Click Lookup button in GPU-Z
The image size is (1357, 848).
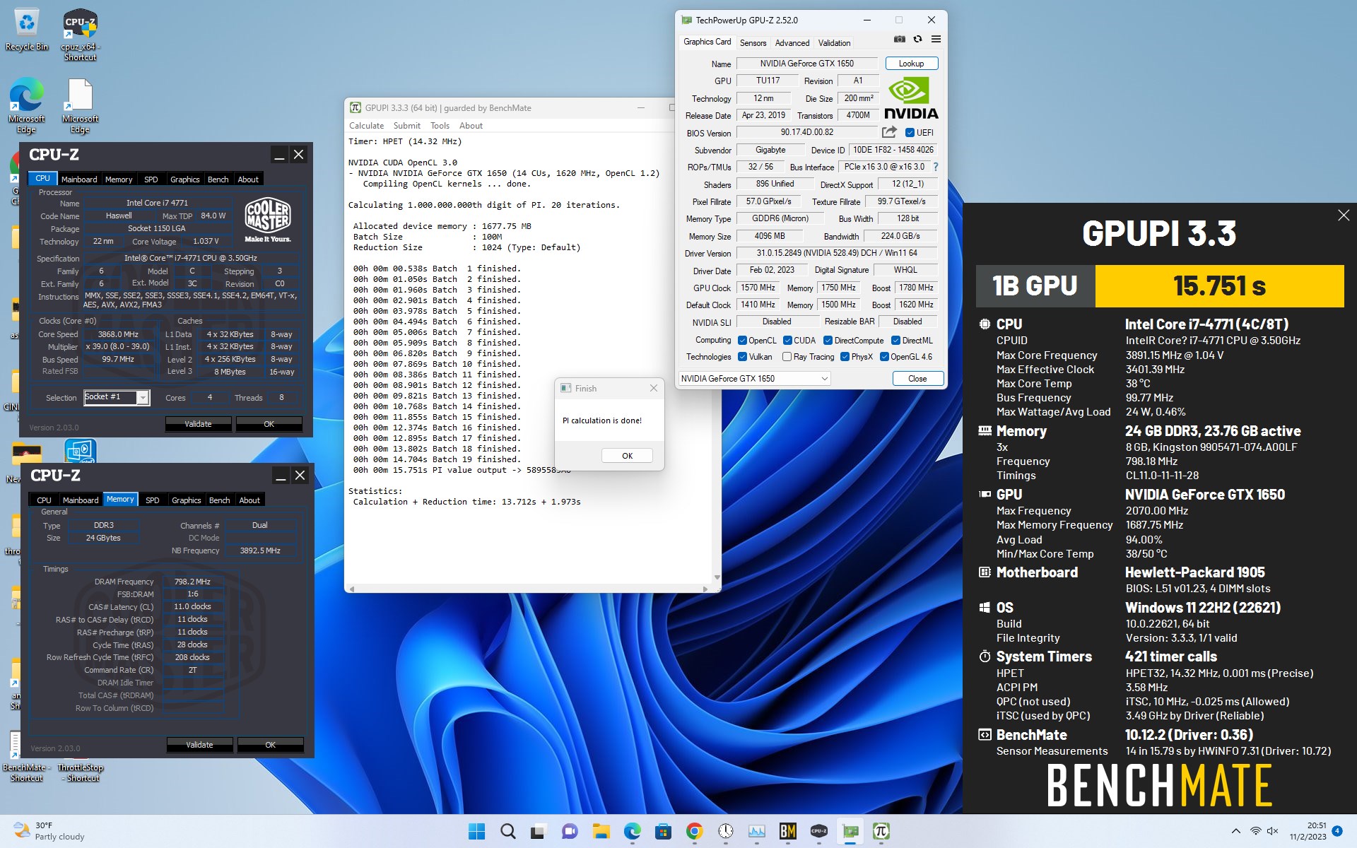click(911, 64)
